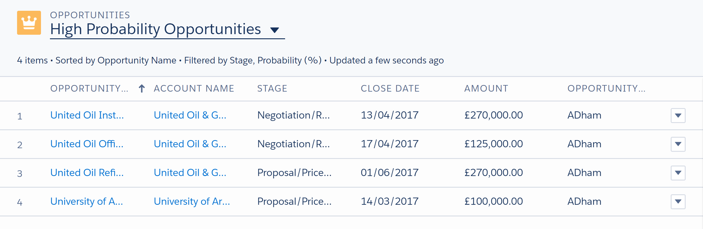
Task: Open the United Oil Offi... opportunity link
Action: (87, 144)
